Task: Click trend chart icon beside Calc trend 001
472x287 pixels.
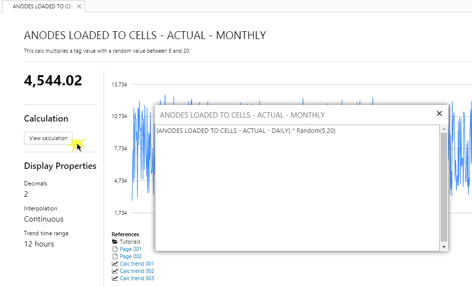Action: 115,264
